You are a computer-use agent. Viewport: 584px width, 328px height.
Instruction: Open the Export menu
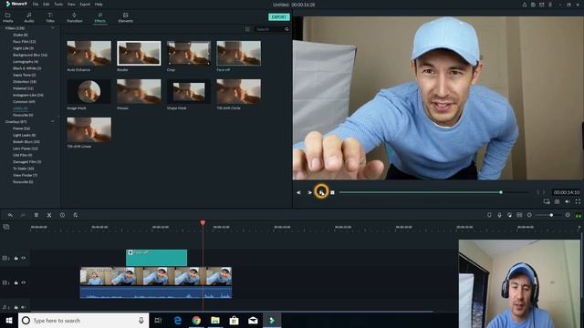point(85,4)
